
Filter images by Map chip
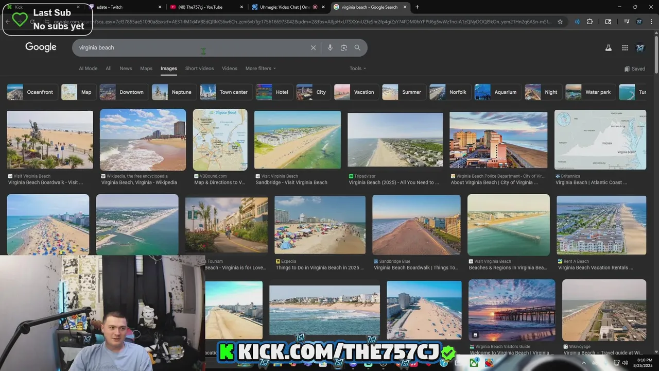pyautogui.click(x=78, y=92)
